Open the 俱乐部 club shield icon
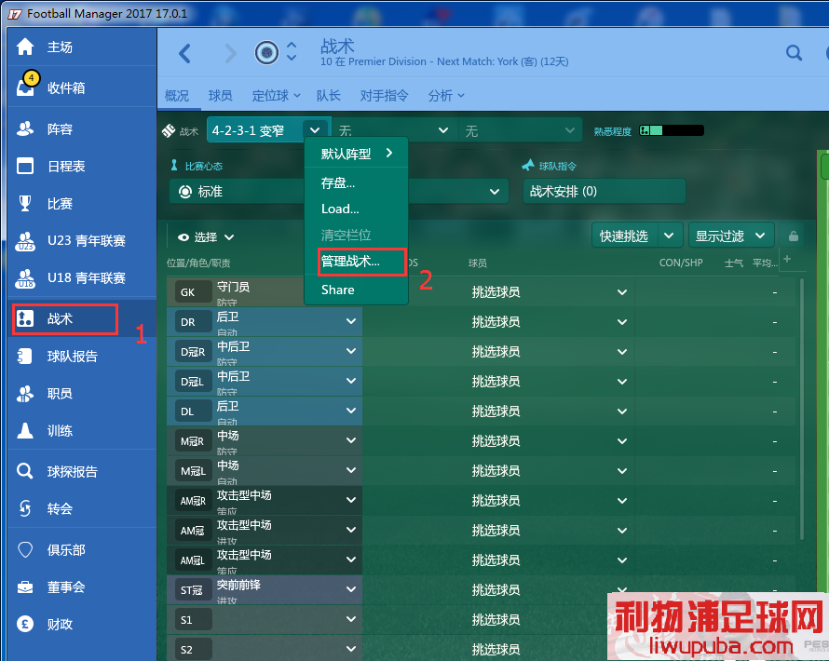The height and width of the screenshot is (661, 829). 25,549
